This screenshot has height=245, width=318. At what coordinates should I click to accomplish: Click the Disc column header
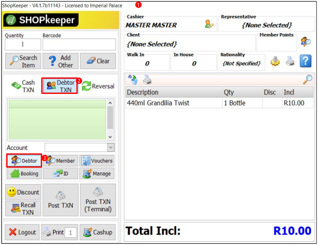272,92
